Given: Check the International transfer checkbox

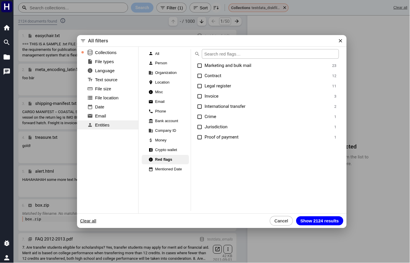Looking at the screenshot, I should coord(200,107).
